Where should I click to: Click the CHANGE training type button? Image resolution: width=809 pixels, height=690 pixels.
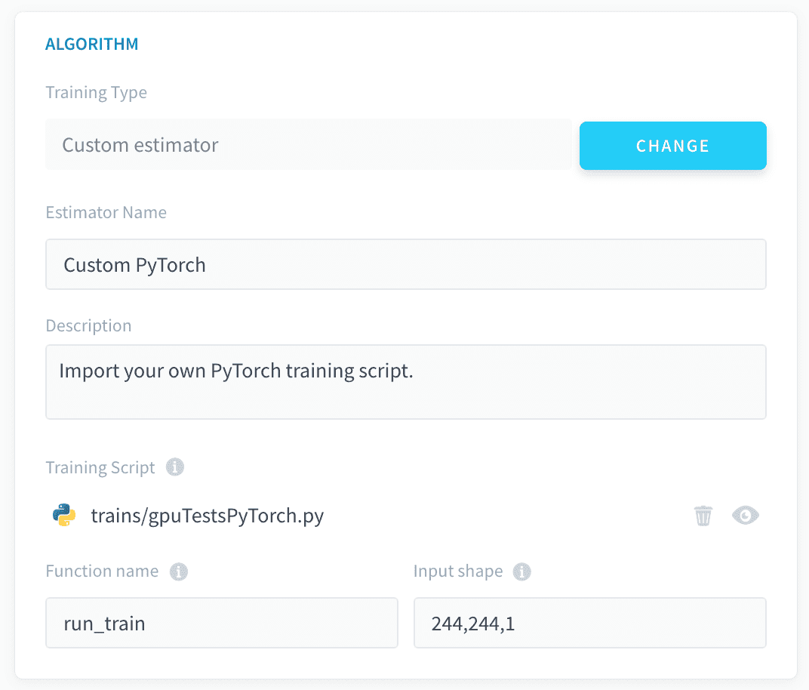[x=673, y=146]
